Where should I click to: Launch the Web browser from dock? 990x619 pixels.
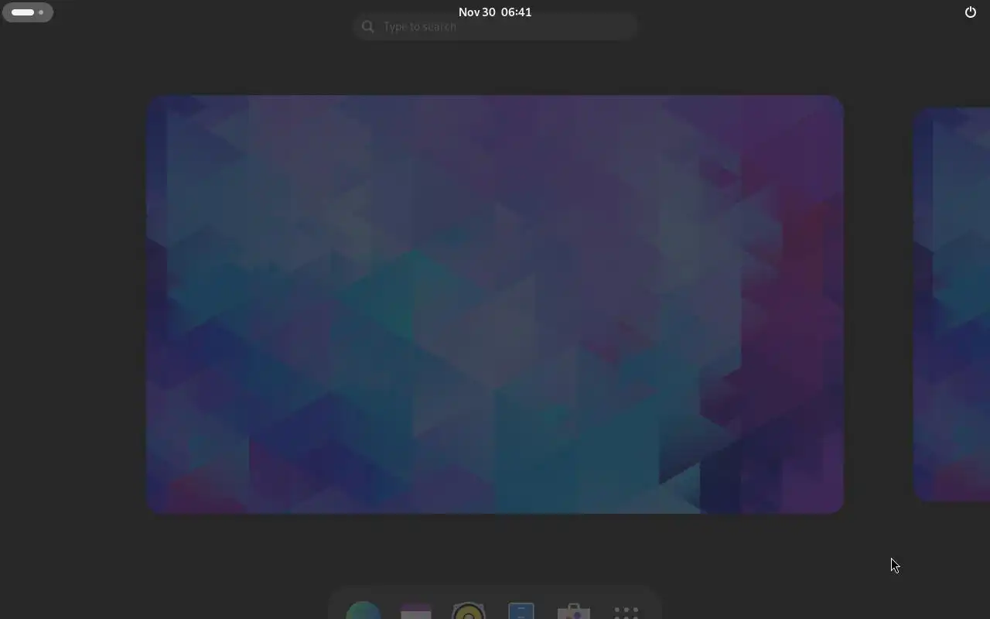click(x=363, y=610)
